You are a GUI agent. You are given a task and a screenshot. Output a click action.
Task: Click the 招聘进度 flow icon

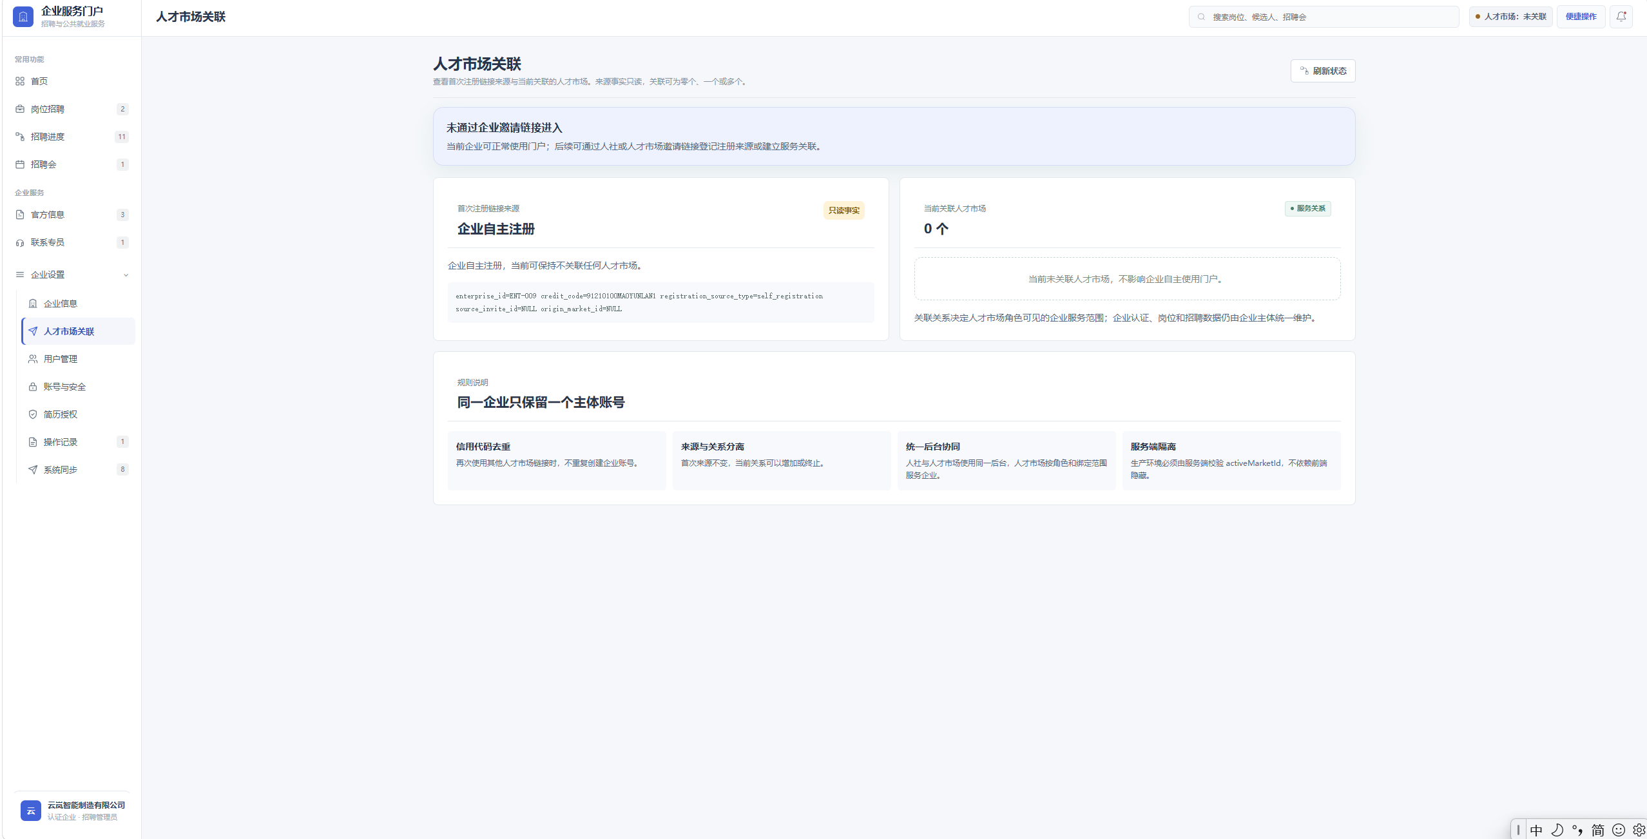click(20, 137)
